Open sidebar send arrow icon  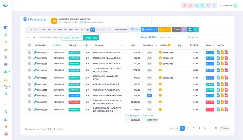[x=6, y=50]
